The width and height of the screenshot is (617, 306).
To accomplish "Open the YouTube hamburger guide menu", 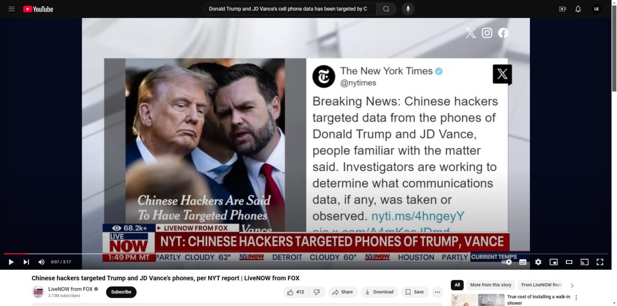I will 12,9.
